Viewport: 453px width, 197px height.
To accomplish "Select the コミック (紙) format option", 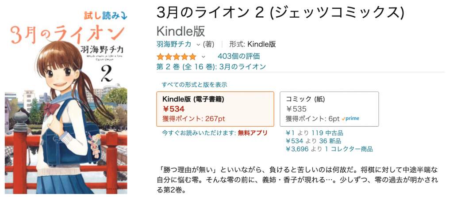I will point(329,109).
